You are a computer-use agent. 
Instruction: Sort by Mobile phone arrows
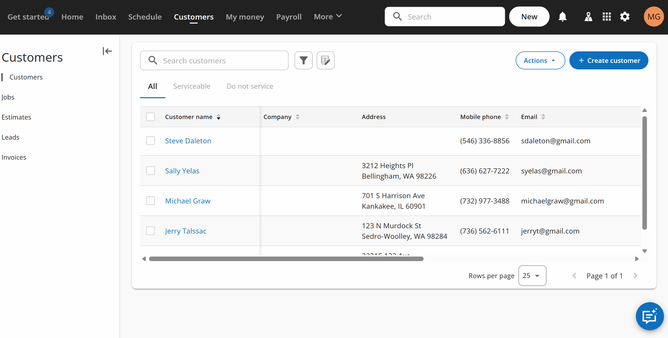tap(507, 117)
